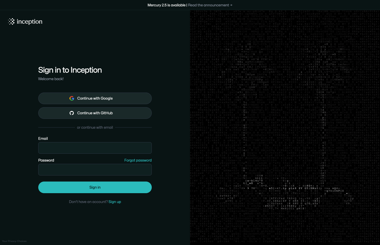Click the Google logo icon
Image resolution: width=380 pixels, height=245 pixels.
tap(72, 98)
